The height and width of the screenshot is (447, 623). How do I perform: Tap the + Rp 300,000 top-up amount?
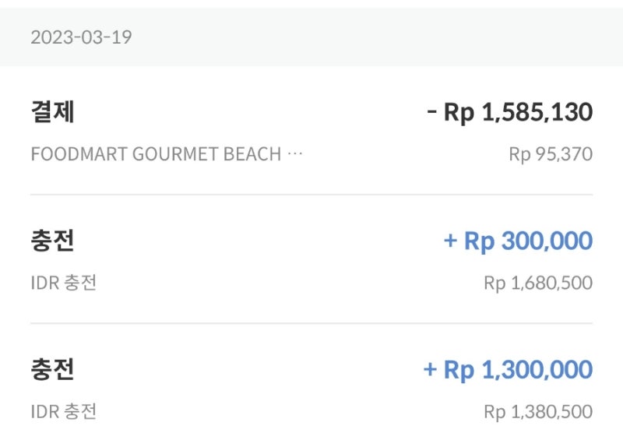518,241
